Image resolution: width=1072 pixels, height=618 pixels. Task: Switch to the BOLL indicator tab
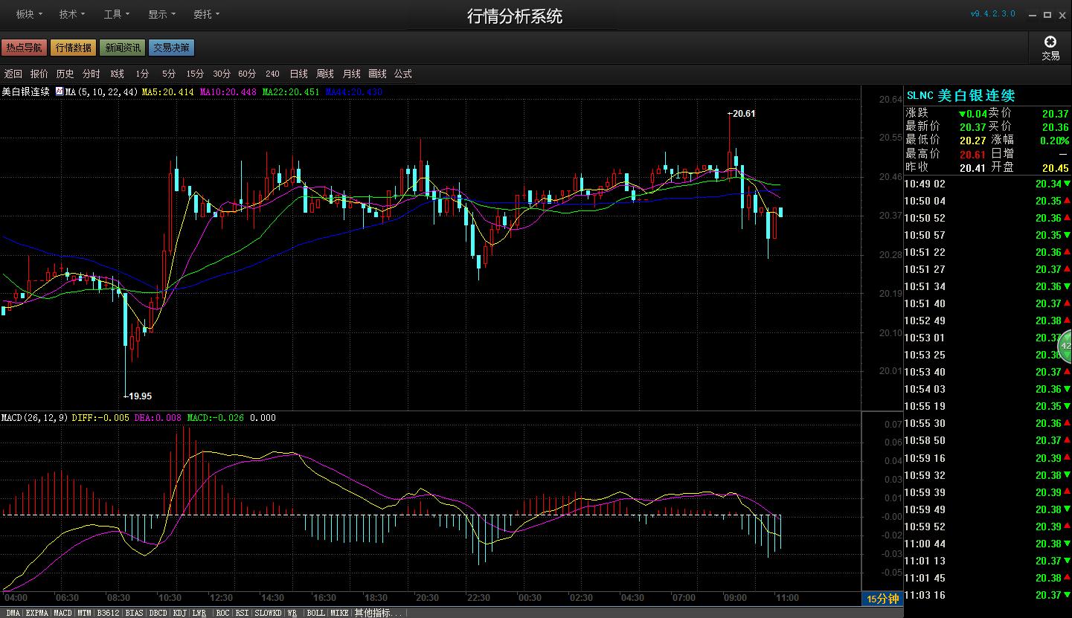click(x=315, y=613)
